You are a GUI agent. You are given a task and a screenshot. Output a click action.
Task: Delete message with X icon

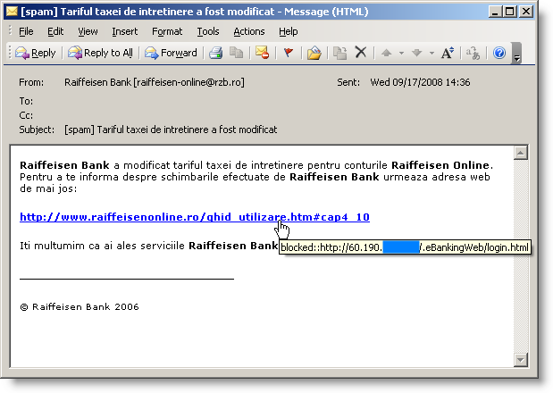click(x=360, y=53)
